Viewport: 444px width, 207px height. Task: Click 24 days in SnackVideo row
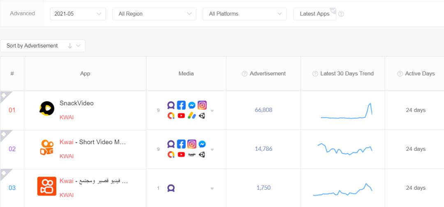pos(416,110)
